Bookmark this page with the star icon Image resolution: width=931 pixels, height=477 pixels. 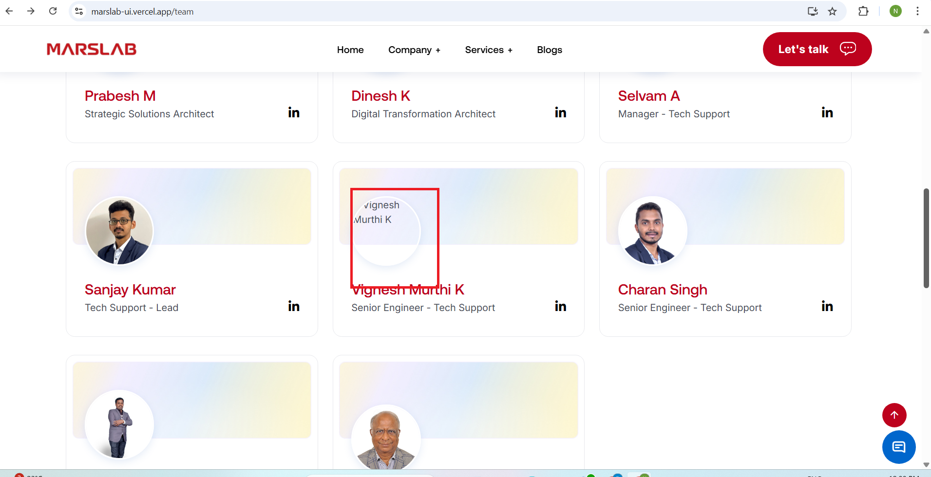832,11
